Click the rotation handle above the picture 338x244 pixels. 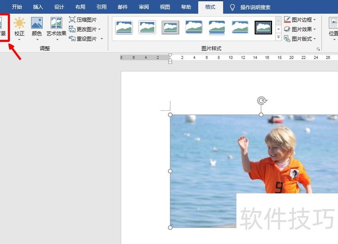pyautogui.click(x=262, y=101)
